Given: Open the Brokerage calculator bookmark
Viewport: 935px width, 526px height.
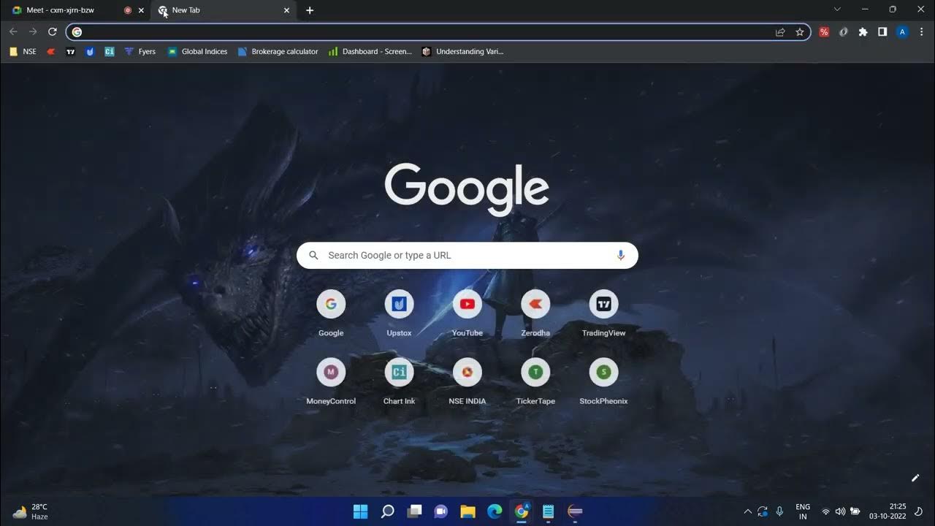Looking at the screenshot, I should coord(278,52).
